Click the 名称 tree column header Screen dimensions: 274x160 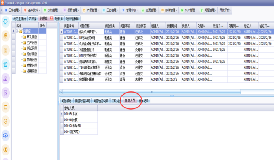[27, 26]
